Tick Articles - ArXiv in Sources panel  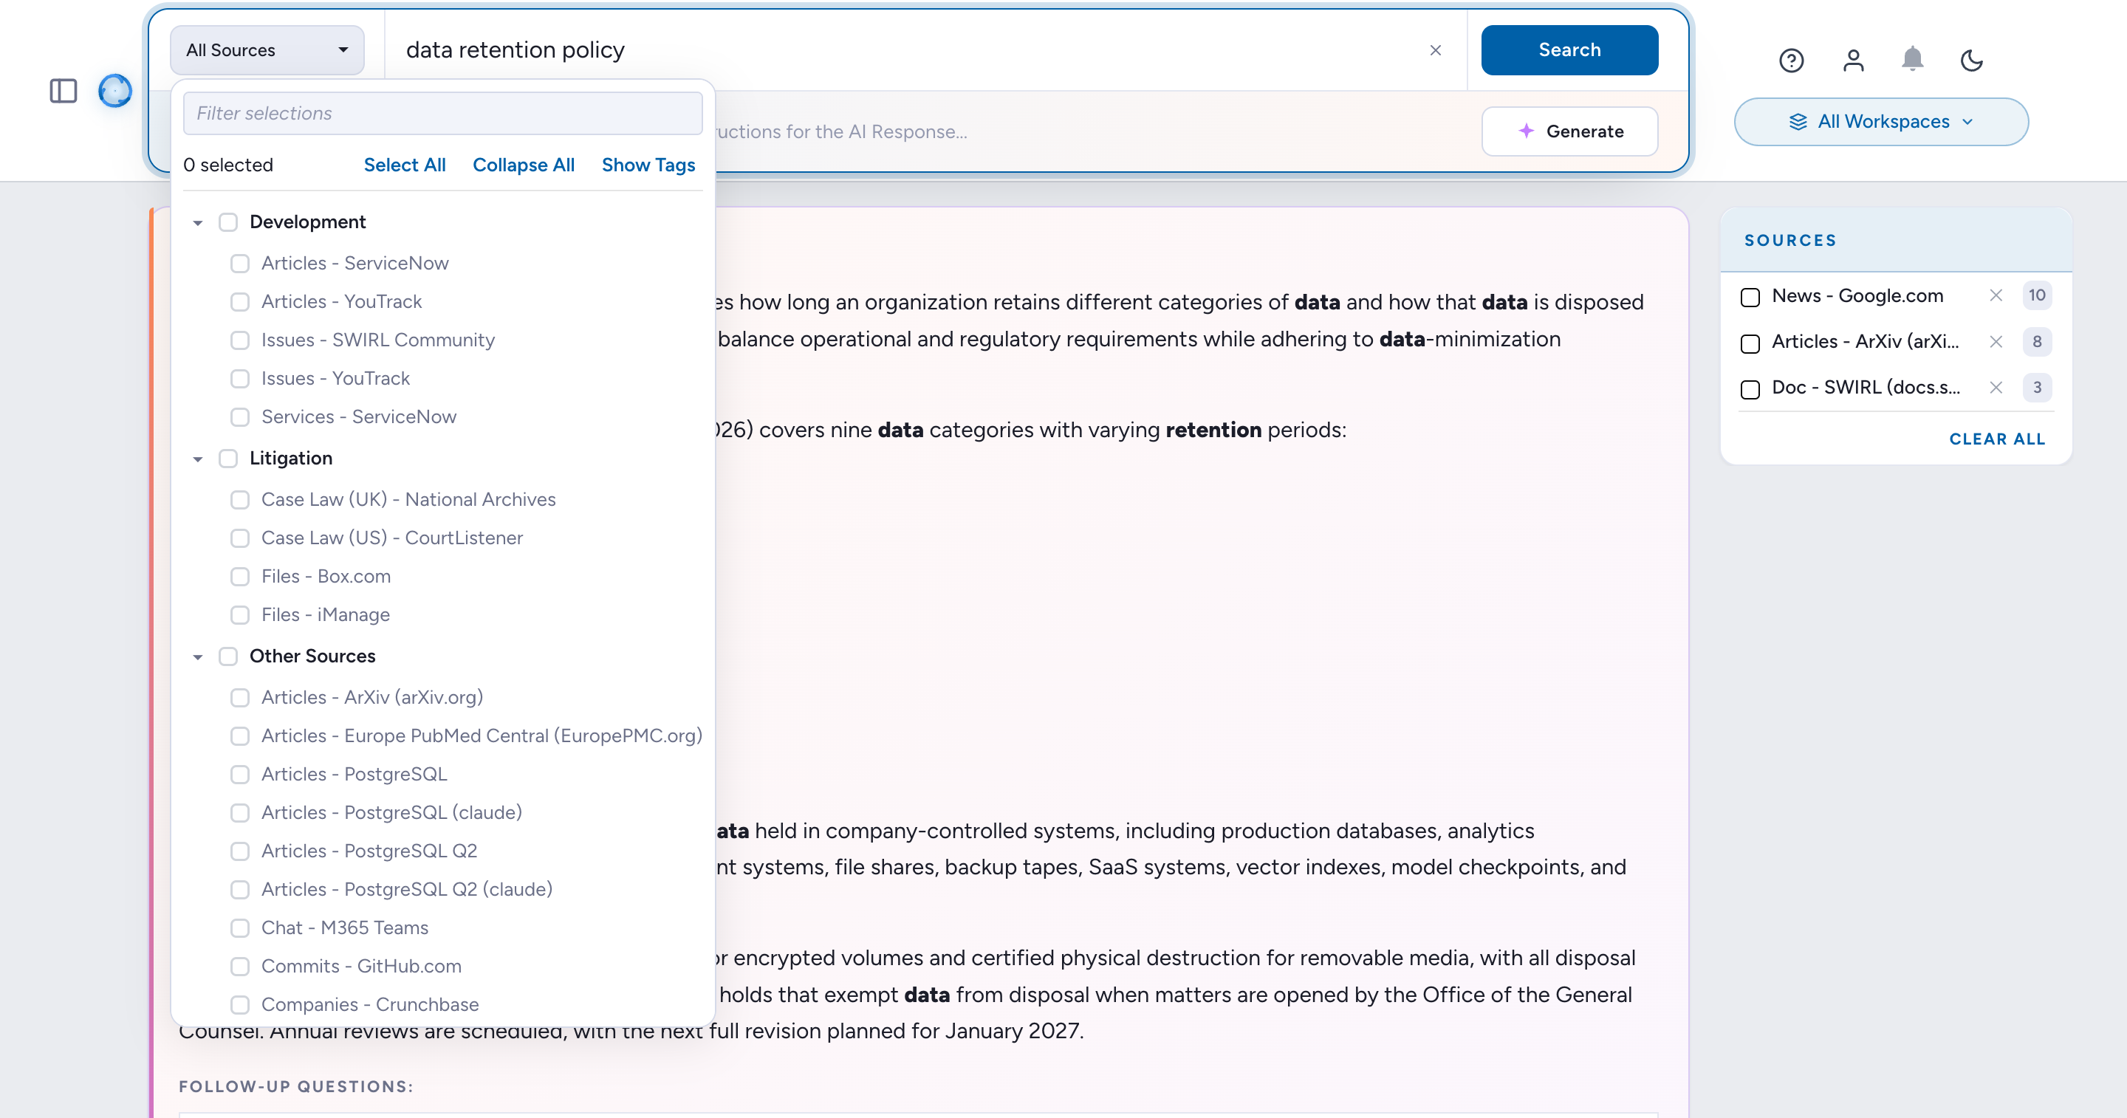tap(1750, 343)
